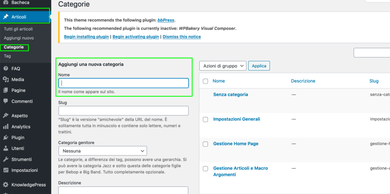Click the Articoli pin icon in sidebar
390x194 pixels.
pyautogui.click(x=6, y=17)
